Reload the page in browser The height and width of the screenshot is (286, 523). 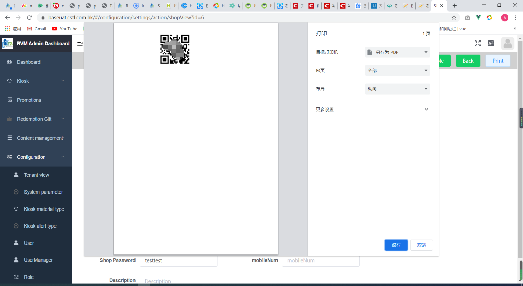coord(29,18)
